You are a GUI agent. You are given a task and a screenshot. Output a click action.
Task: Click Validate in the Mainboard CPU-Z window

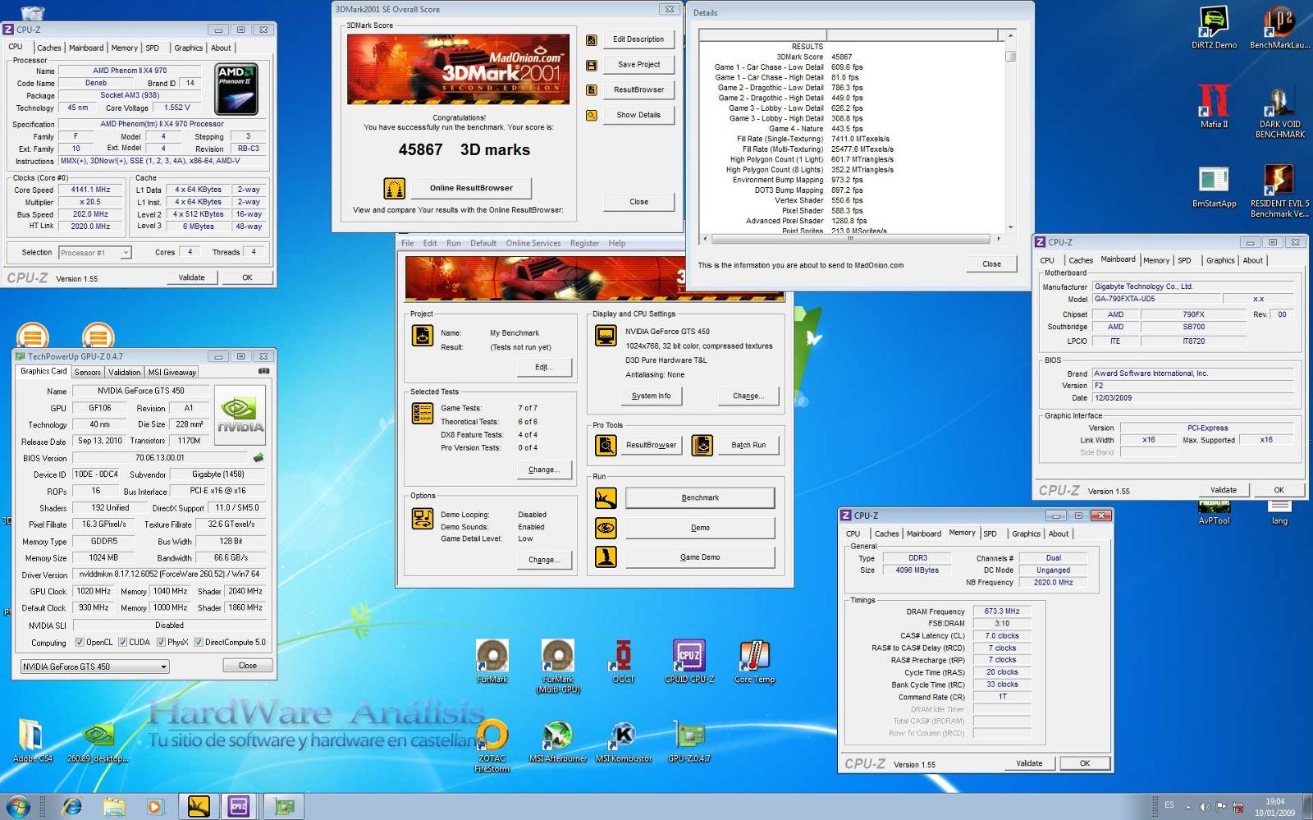point(1224,490)
